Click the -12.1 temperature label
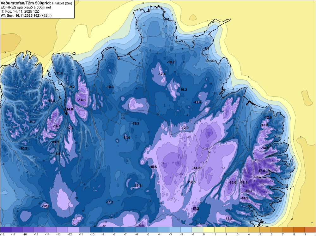Image resolution: width=316 pixels, height=236 pixels. pos(46,206)
